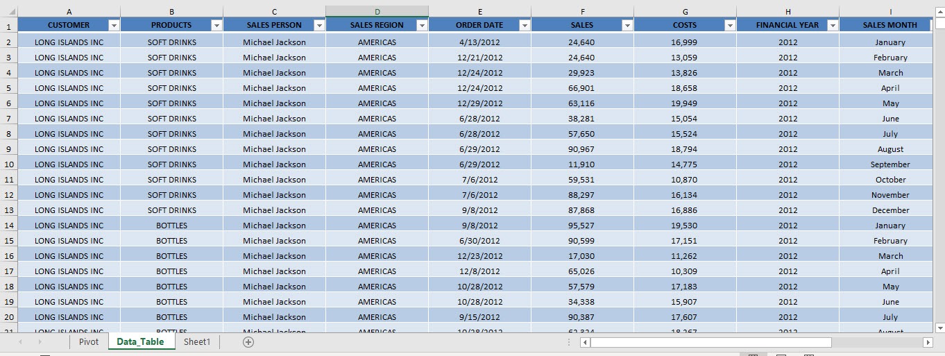
Task: Click previous sheet navigation arrow
Action: [x=21, y=342]
